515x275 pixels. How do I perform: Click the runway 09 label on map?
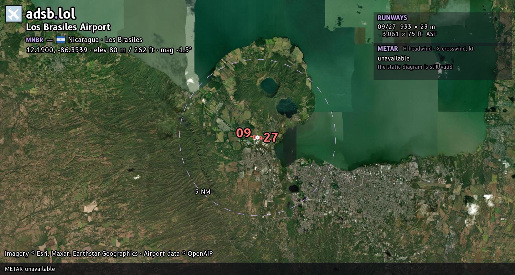pos(243,133)
